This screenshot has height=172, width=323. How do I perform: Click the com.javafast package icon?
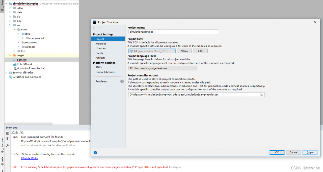coord(27,38)
